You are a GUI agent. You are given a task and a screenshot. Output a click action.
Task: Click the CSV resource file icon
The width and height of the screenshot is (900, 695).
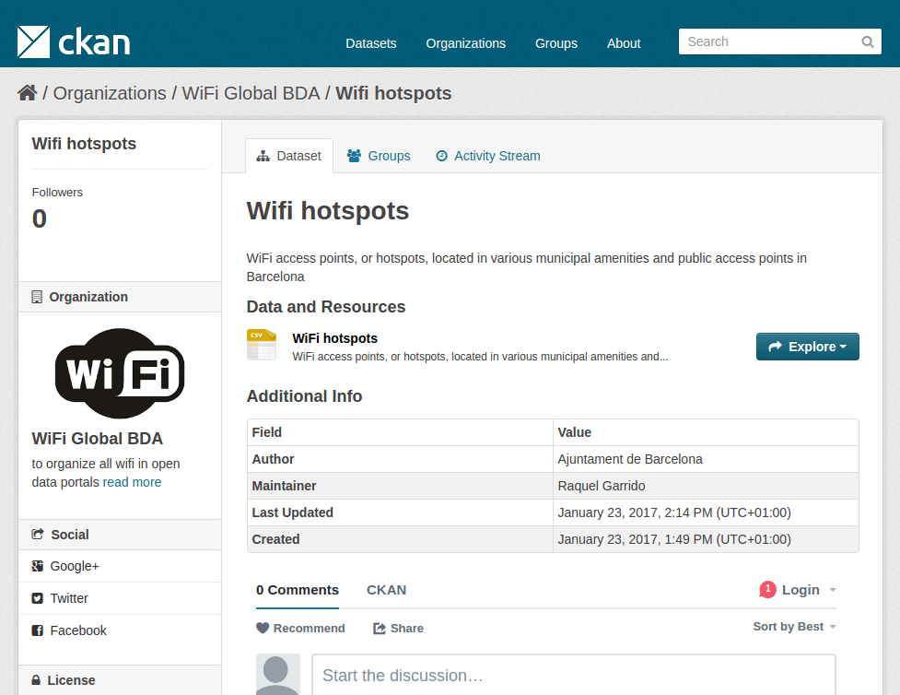point(262,345)
